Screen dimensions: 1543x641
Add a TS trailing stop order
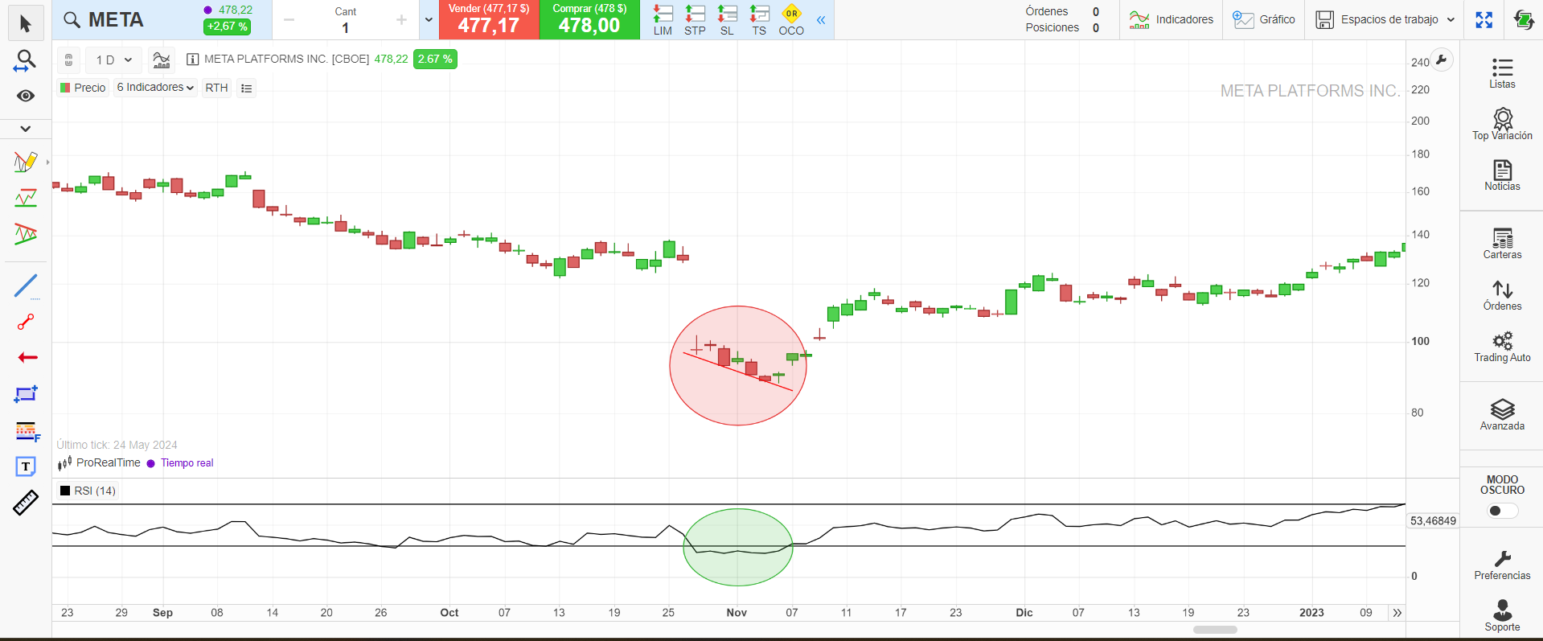(x=759, y=20)
